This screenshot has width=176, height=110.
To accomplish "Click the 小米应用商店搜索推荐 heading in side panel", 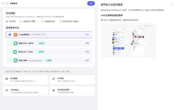I will tap(112, 15).
